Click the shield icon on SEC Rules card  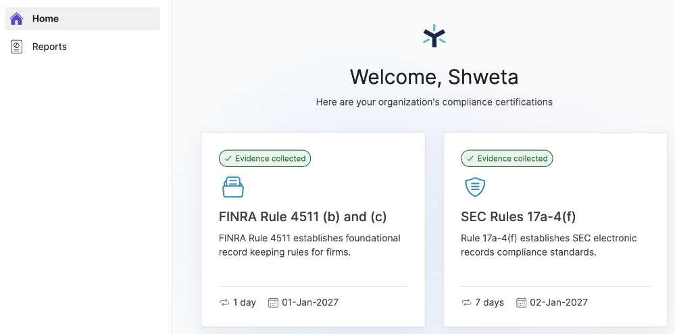tap(475, 187)
